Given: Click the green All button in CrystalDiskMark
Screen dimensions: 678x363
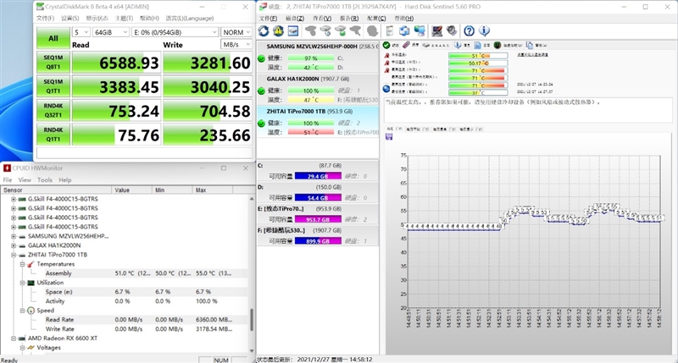Looking at the screenshot, I should point(53,38).
